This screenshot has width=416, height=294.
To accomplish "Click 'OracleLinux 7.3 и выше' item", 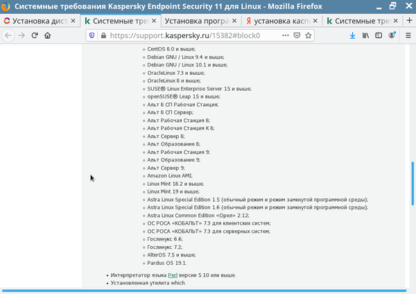I will pyautogui.click(x=176, y=73).
